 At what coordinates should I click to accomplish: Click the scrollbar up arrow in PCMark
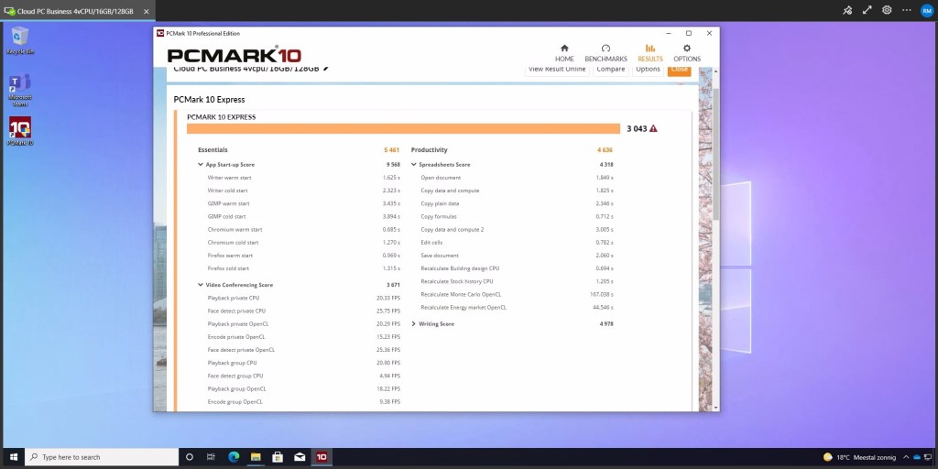tap(716, 71)
